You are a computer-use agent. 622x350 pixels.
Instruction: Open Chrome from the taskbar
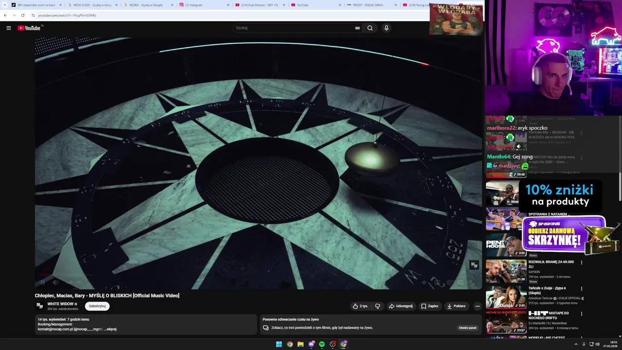pos(290,344)
